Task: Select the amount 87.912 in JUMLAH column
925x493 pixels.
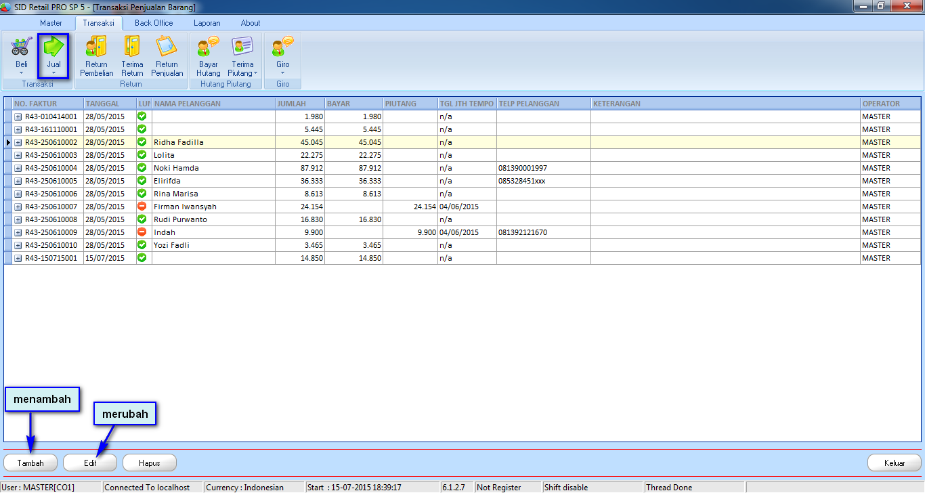Action: click(x=299, y=168)
